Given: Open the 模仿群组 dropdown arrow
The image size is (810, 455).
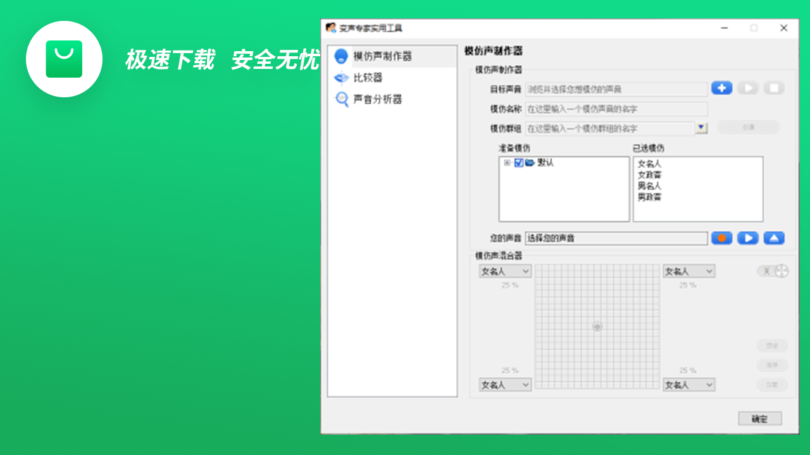Looking at the screenshot, I should 701,128.
